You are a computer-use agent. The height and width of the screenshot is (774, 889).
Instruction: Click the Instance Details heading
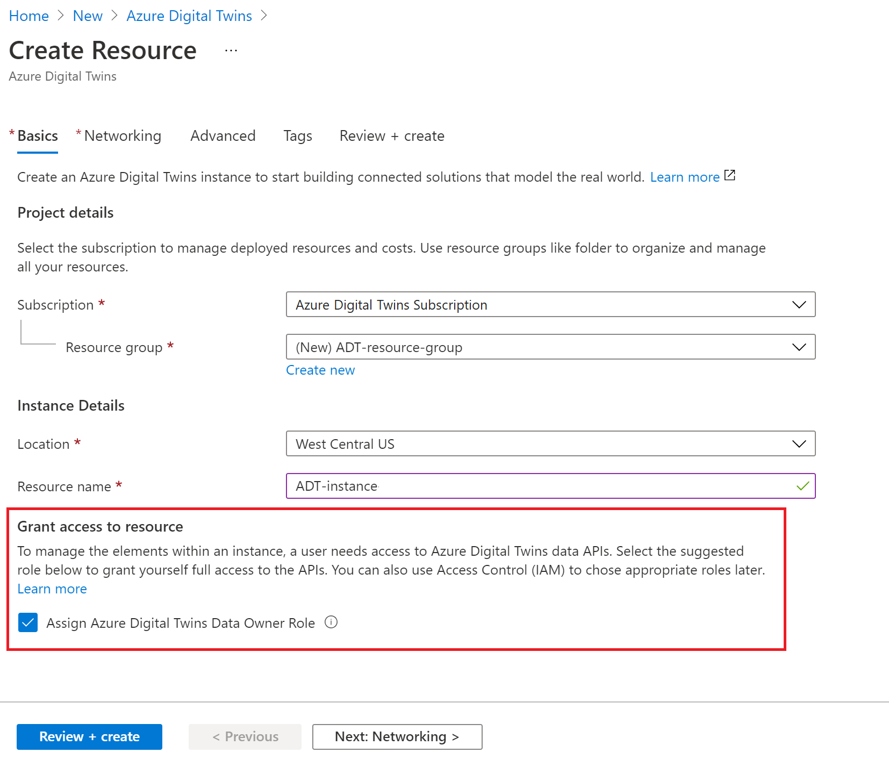coord(71,406)
